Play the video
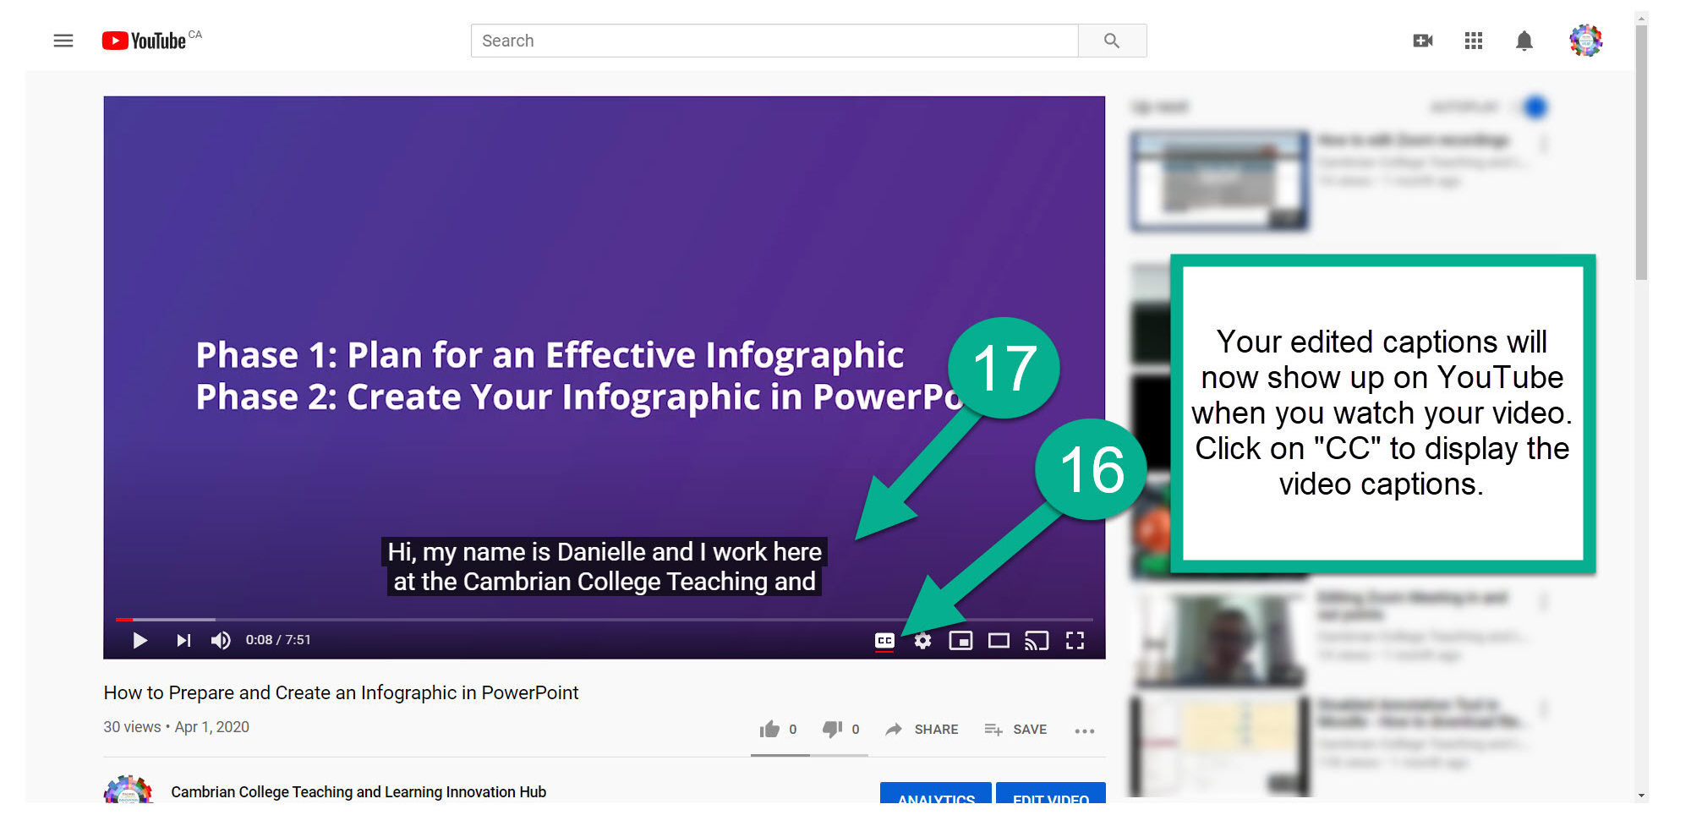The height and width of the screenshot is (837, 1691). pyautogui.click(x=140, y=640)
